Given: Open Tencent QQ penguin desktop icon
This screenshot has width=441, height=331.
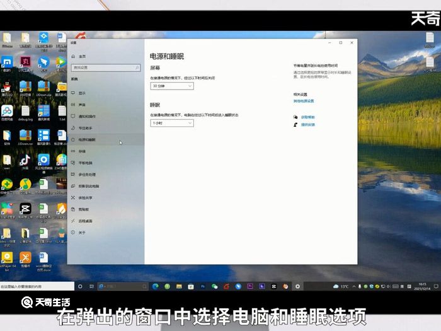Looking at the screenshot, I should (x=7, y=88).
